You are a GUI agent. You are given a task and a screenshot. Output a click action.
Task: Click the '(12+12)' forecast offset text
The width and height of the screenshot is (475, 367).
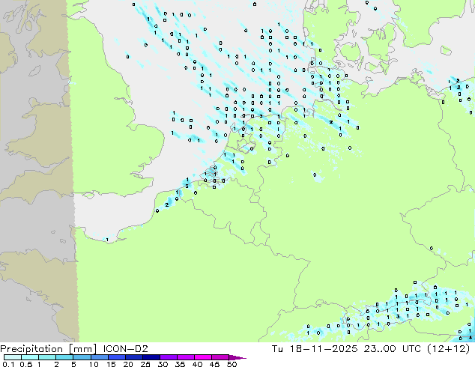click(448, 349)
